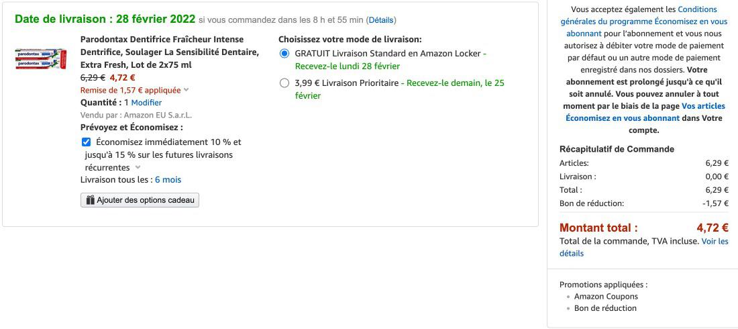Uncheck the Économisez immédiatement 10 % checkbox
The image size is (738, 329).
(x=86, y=142)
